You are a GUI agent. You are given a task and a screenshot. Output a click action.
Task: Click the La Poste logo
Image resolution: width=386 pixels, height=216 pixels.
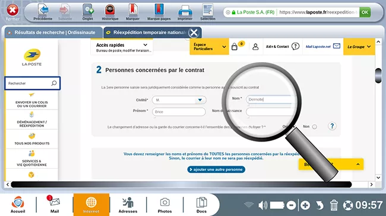(x=31, y=57)
